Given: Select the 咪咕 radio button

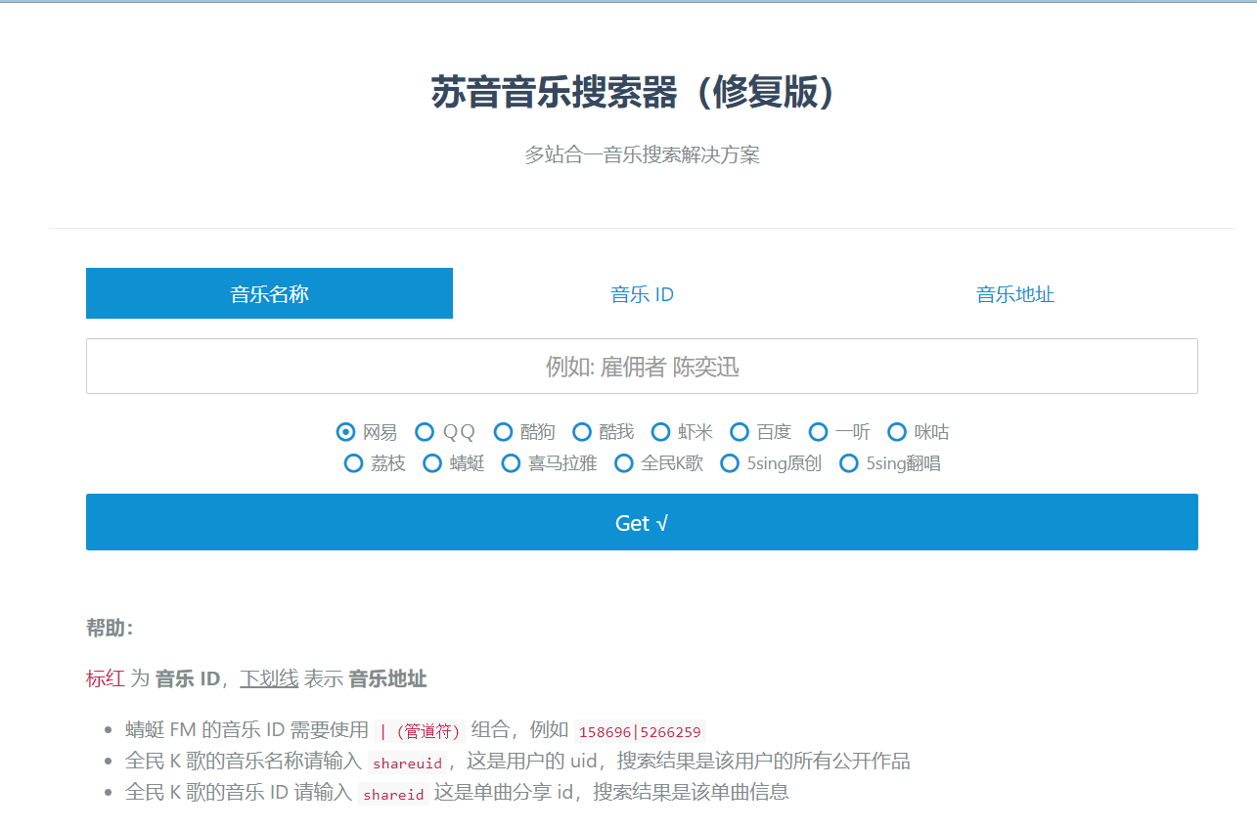Looking at the screenshot, I should (x=897, y=431).
